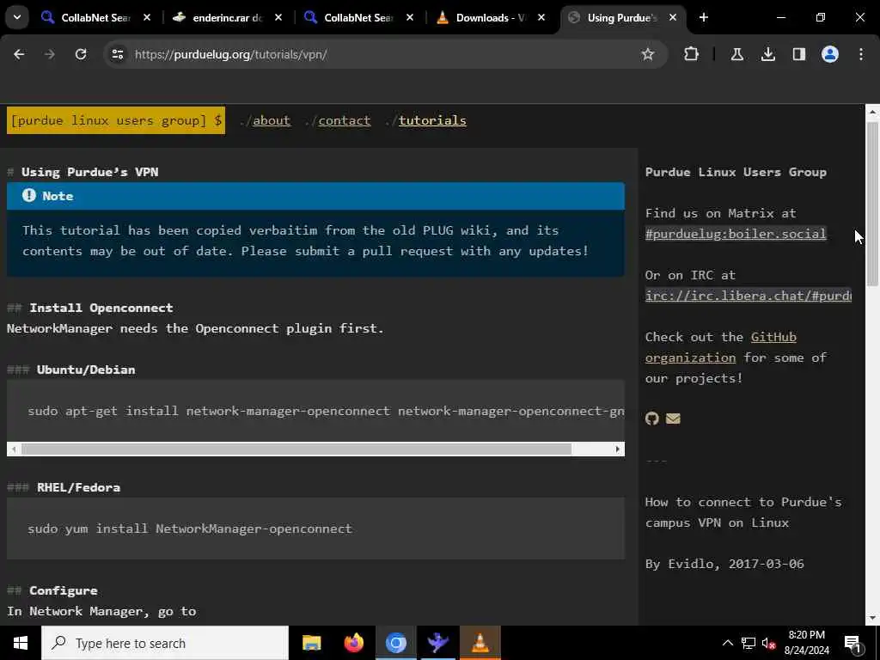Show hidden system tray icons
This screenshot has width=880, height=660.
[x=727, y=643]
